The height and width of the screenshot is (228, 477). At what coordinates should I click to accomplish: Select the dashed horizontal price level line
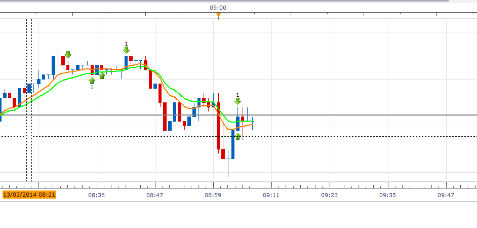coord(238,137)
